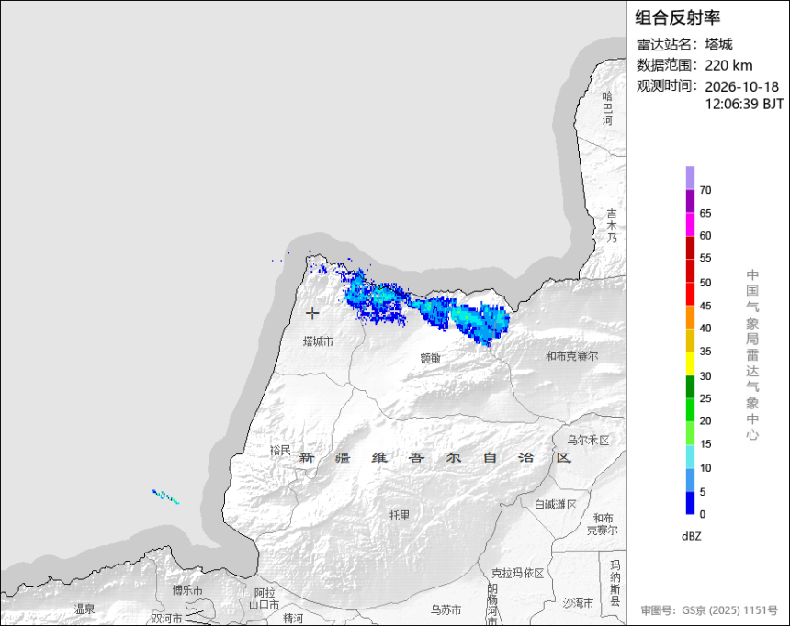Click the 额敏 county label
This screenshot has width=790, height=626.
pos(431,358)
